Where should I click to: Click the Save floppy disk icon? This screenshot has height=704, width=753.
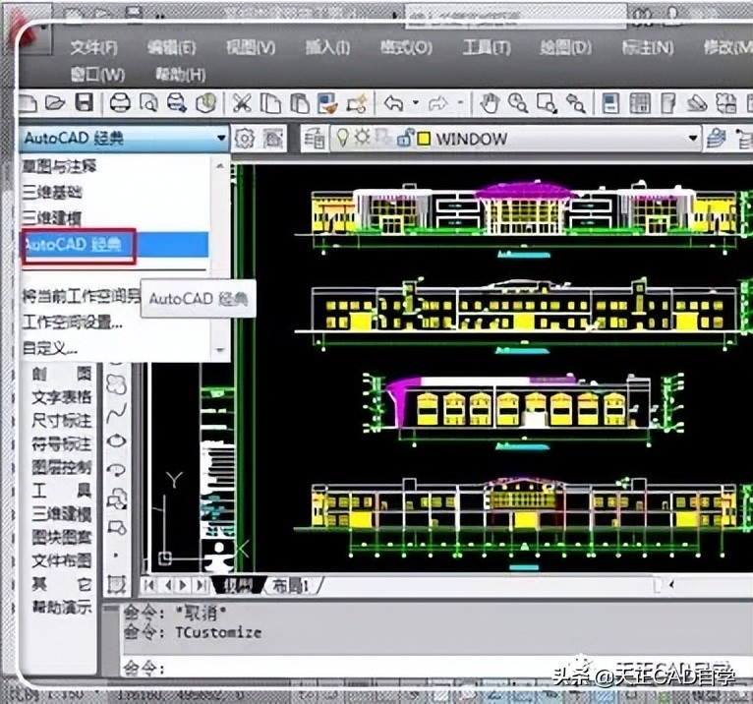[85, 103]
